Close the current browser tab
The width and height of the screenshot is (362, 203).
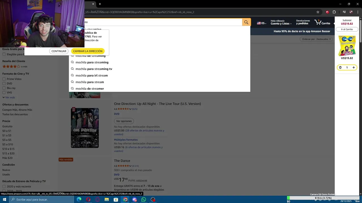click(93, 4)
